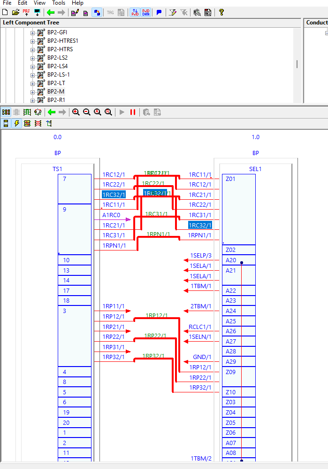Click the PRJ upload project icon

coord(26,12)
